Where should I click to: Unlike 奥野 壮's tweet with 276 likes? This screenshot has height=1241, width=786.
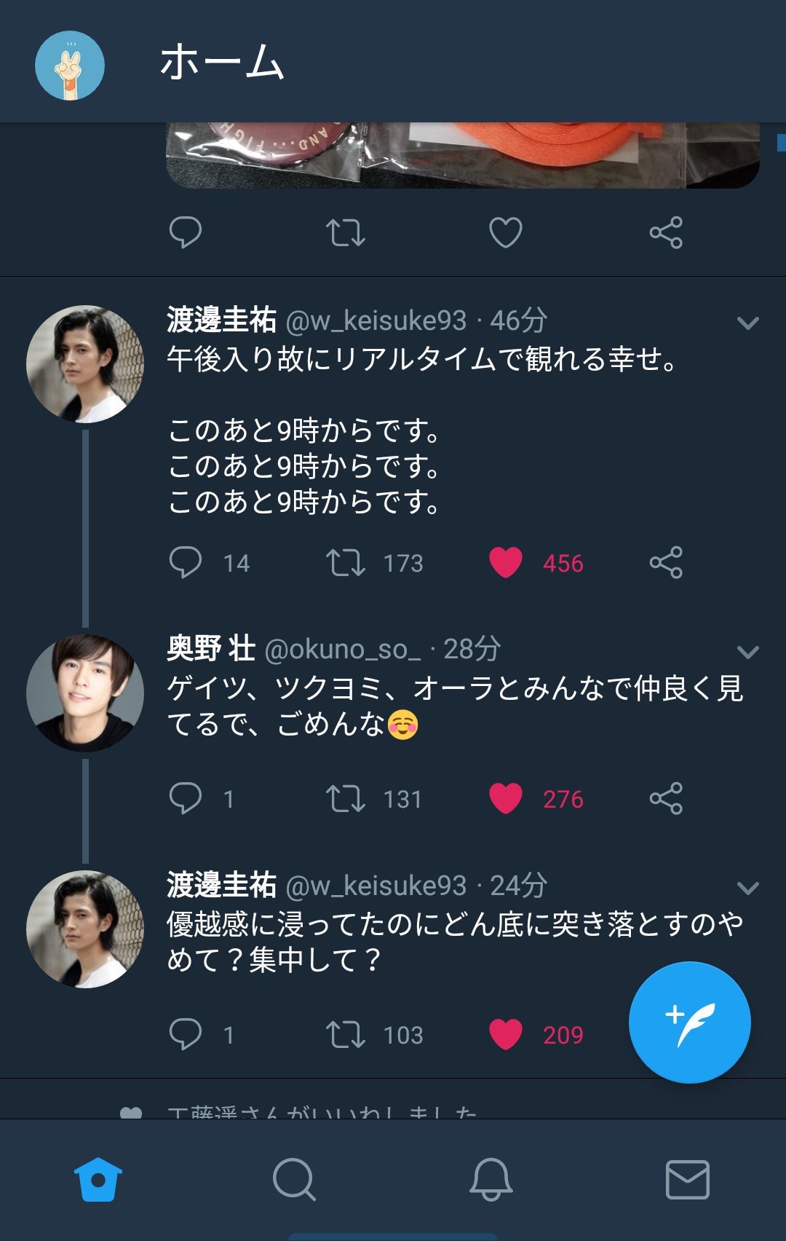pyautogui.click(x=506, y=798)
